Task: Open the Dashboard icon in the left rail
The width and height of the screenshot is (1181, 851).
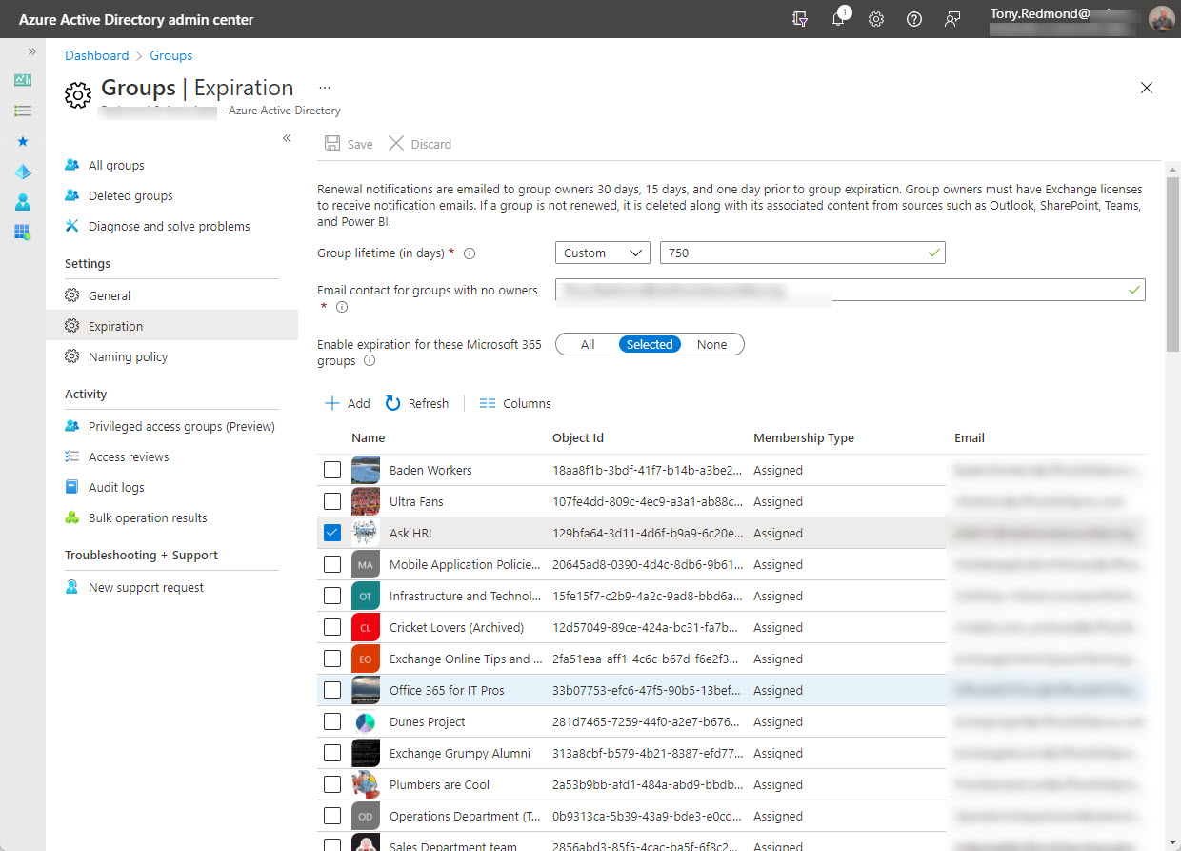Action: pyautogui.click(x=23, y=80)
